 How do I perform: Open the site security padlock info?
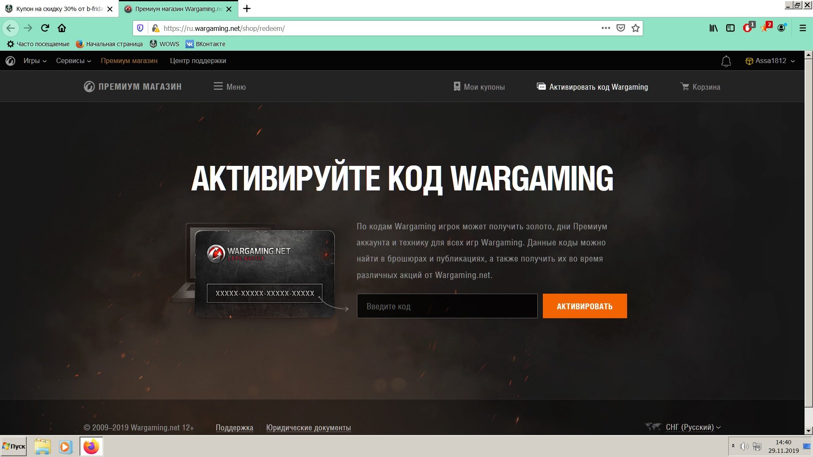[x=155, y=28]
